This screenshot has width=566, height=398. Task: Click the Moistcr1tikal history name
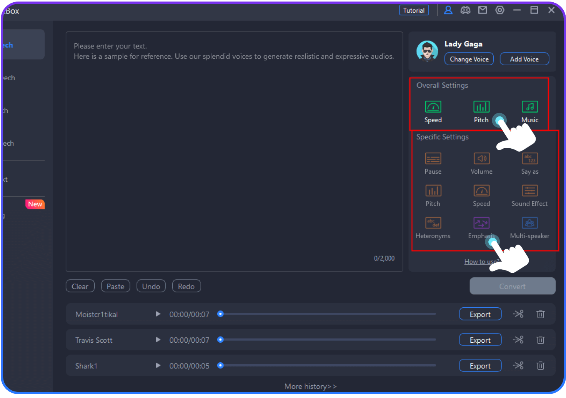pos(97,314)
